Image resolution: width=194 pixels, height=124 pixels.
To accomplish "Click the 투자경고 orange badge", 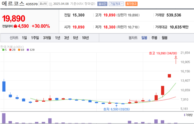I will pos(132,4).
